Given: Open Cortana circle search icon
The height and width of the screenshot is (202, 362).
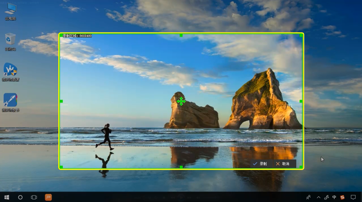Looking at the screenshot, I should pos(20,197).
